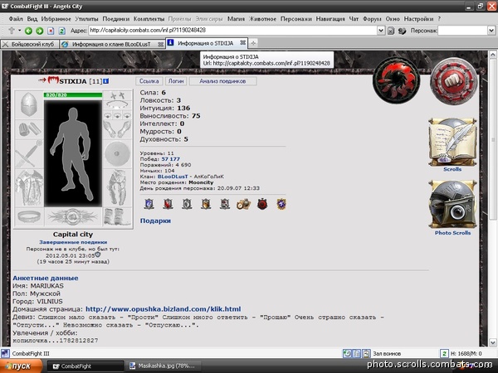This screenshot has width=498, height=373.
Task: Open the Файл menu
Action: click(x=16, y=19)
